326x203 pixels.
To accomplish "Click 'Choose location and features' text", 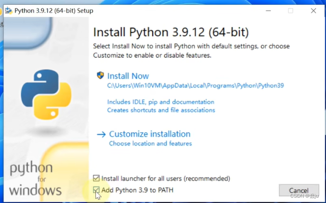I will pos(150,143).
